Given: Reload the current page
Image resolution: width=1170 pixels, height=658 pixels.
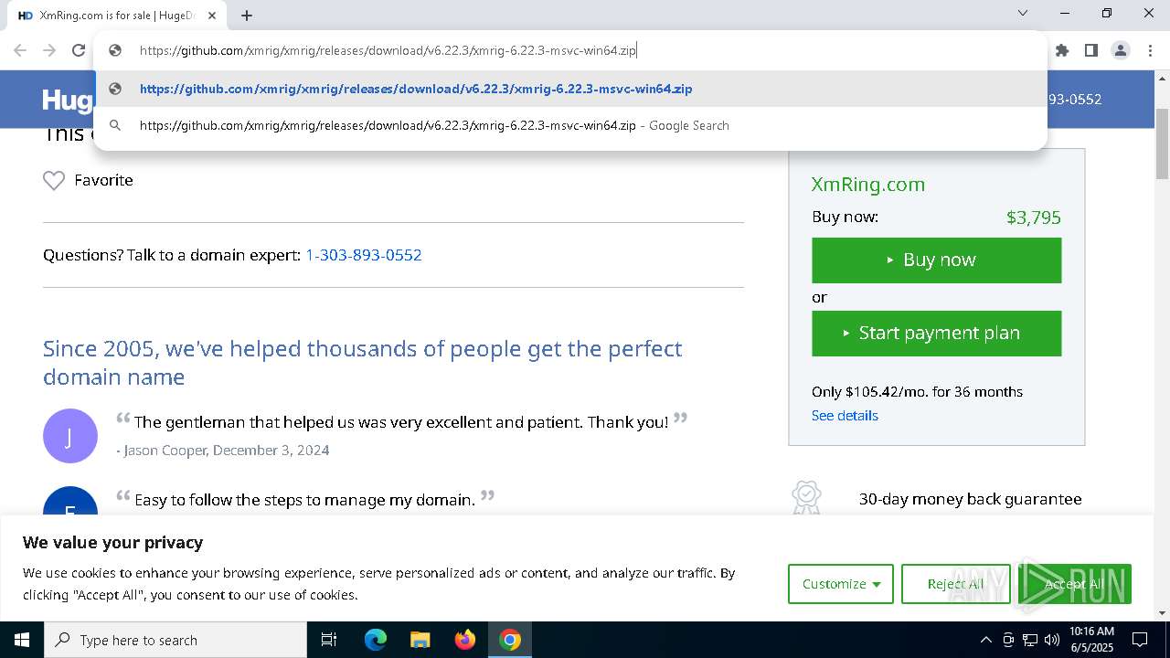Looking at the screenshot, I should (x=79, y=50).
